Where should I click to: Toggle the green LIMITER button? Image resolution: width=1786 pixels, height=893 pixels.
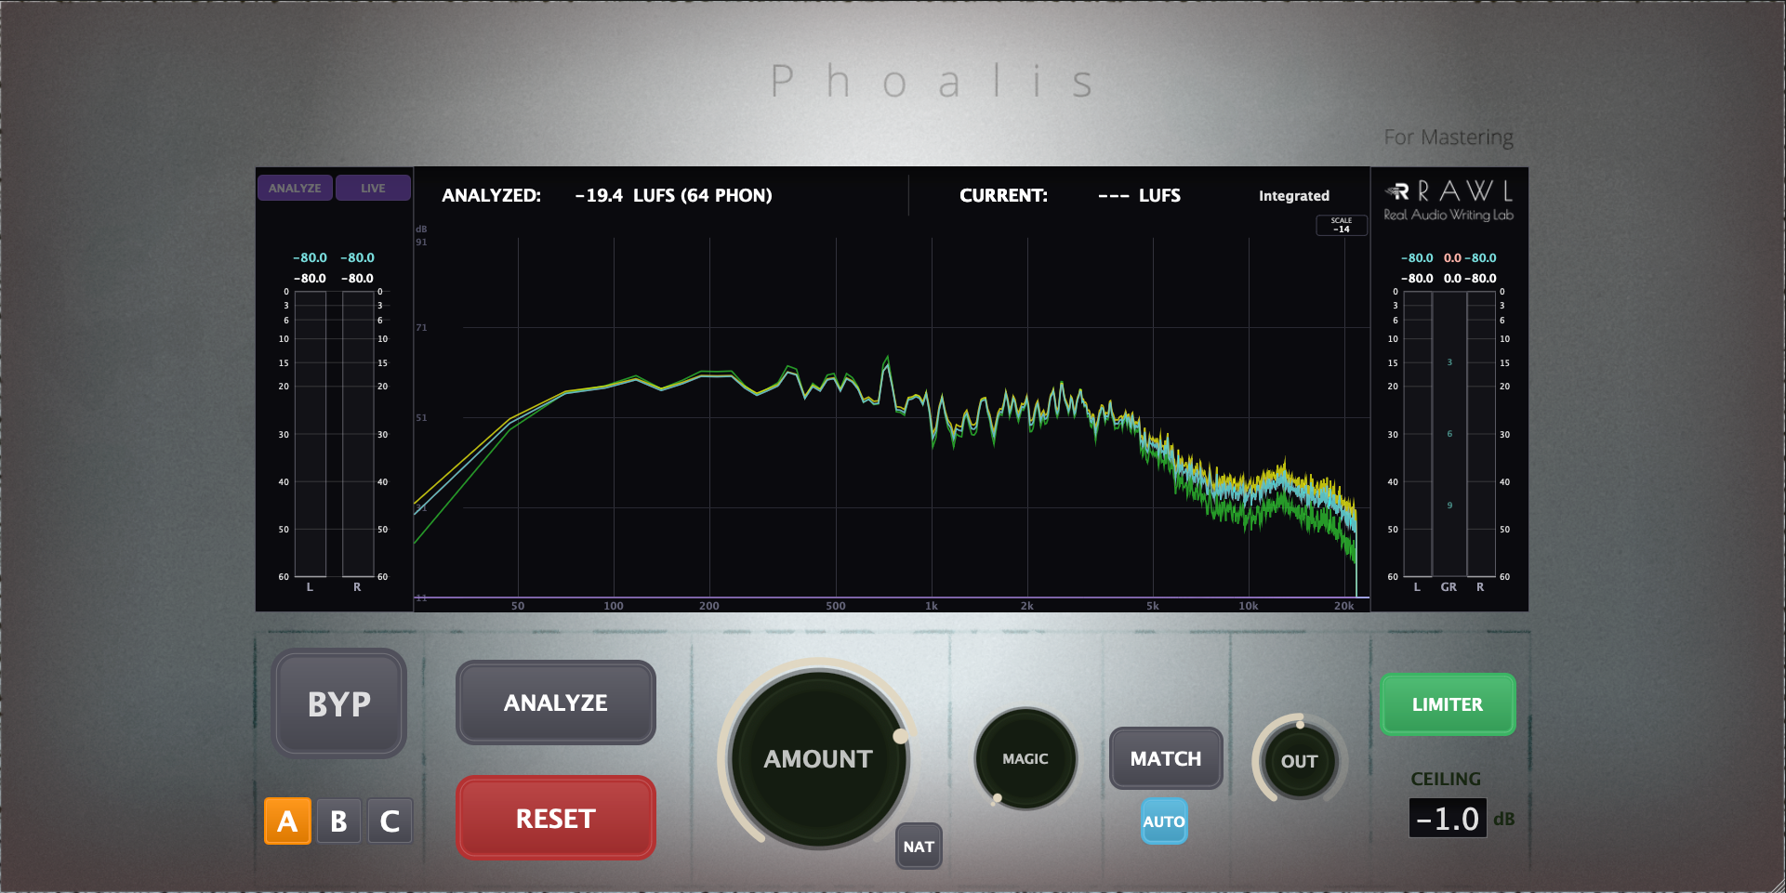1448,704
